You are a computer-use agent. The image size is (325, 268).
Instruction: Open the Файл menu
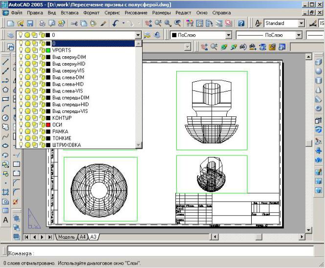click(x=17, y=13)
